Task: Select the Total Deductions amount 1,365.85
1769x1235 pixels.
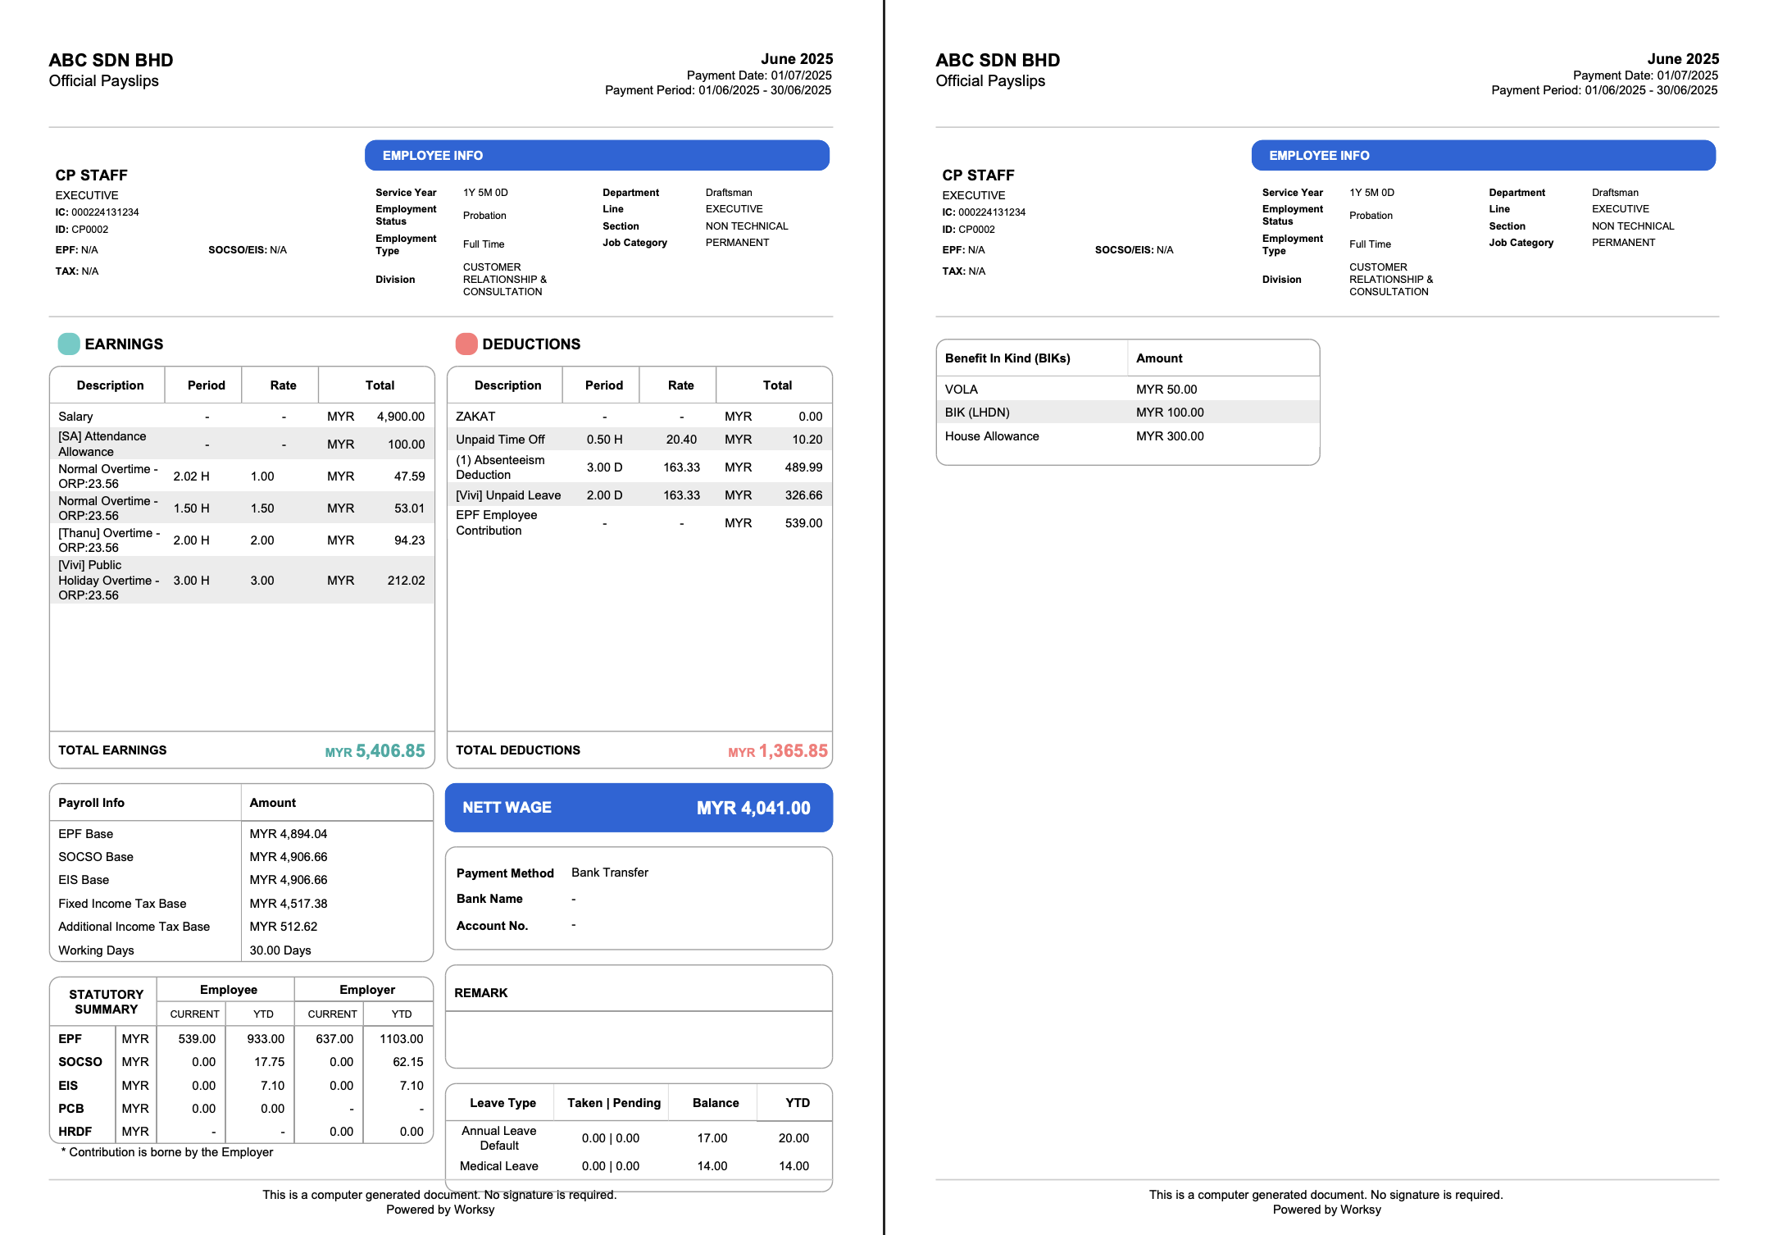Action: point(793,750)
